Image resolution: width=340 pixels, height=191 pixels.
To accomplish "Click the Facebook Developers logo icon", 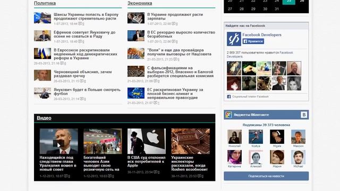I will (x=234, y=39).
